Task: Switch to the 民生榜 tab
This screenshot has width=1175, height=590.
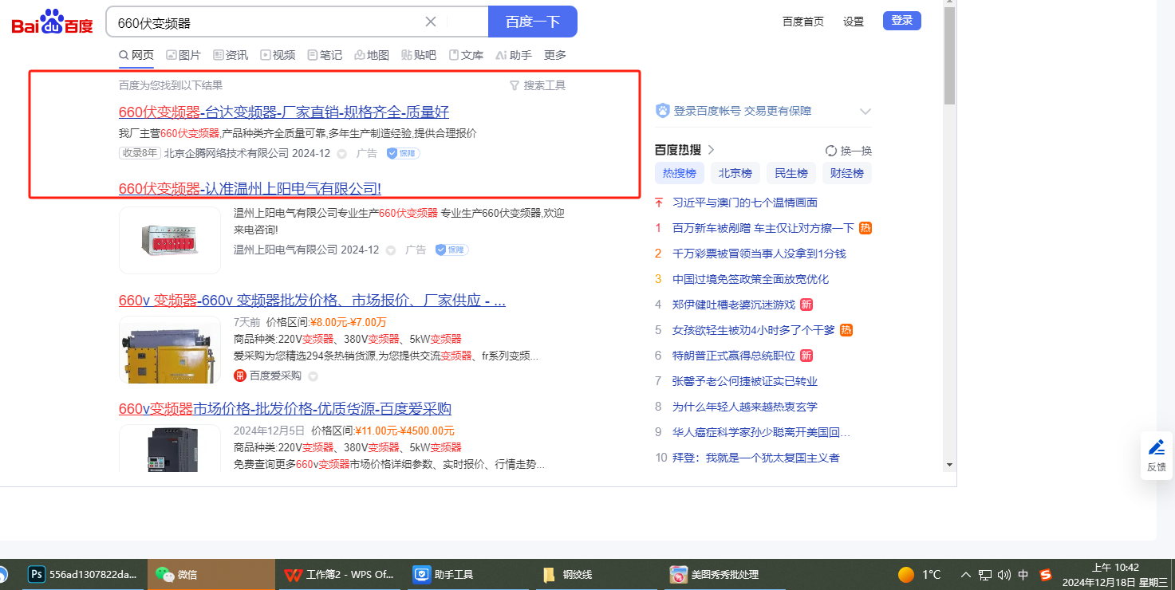Action: tap(791, 173)
